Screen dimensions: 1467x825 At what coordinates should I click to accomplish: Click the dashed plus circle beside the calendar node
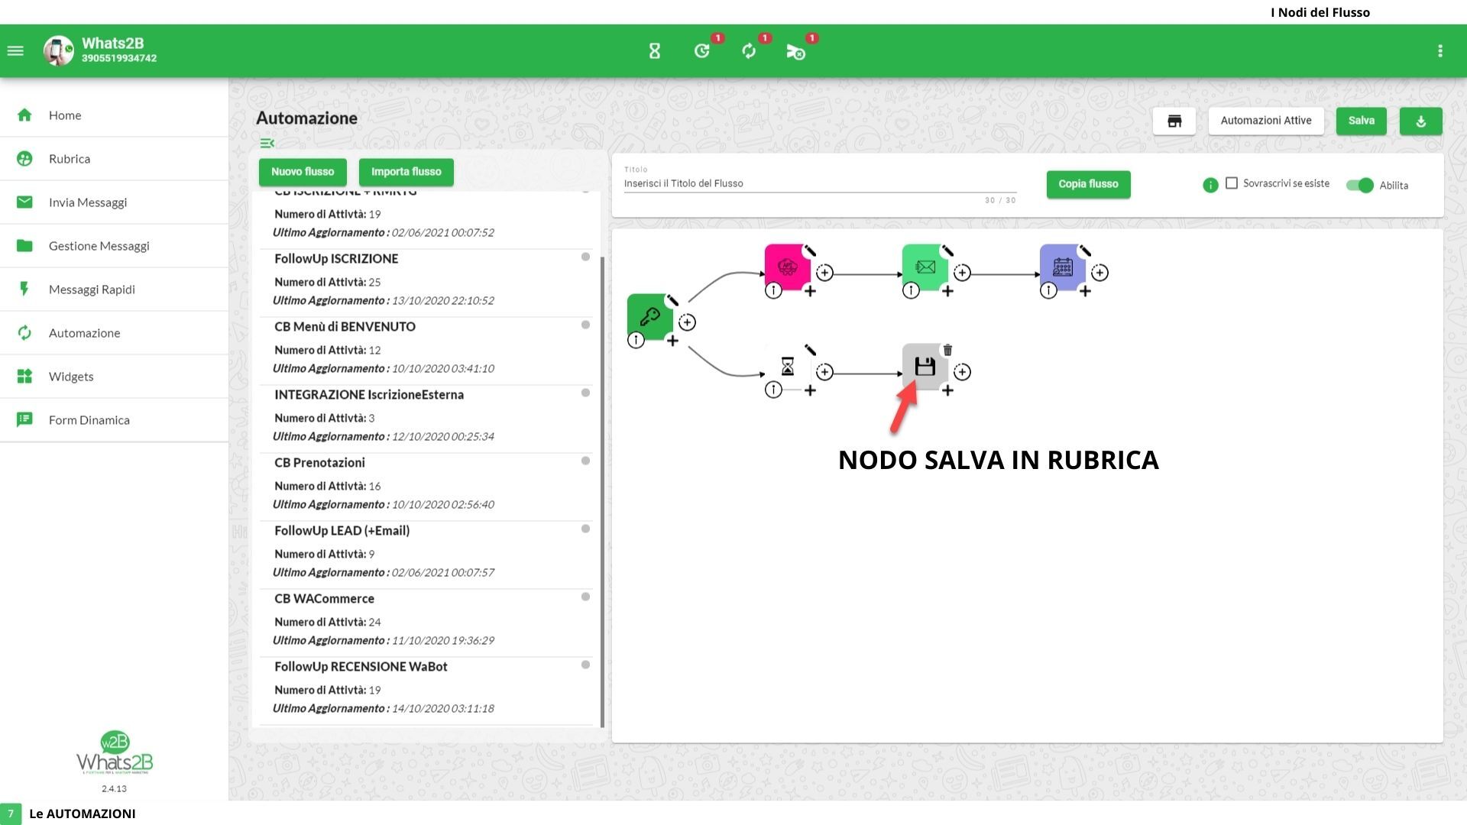pos(1099,273)
